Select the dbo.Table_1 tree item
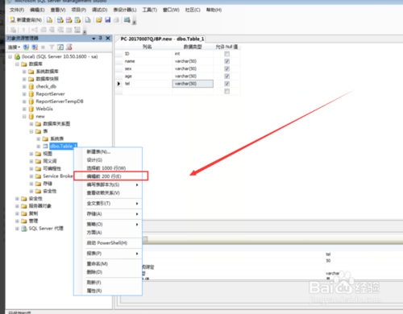Viewport: 403px width, 314px height. [64, 147]
